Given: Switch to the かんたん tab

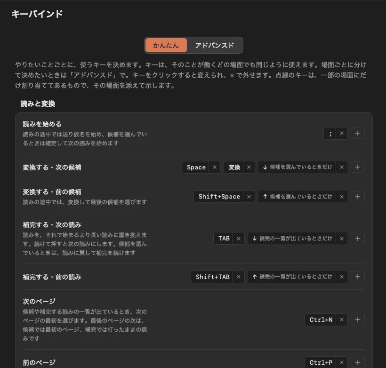Looking at the screenshot, I should tap(166, 45).
